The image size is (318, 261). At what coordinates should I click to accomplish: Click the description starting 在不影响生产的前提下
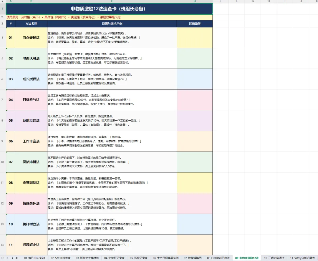pos(112,162)
